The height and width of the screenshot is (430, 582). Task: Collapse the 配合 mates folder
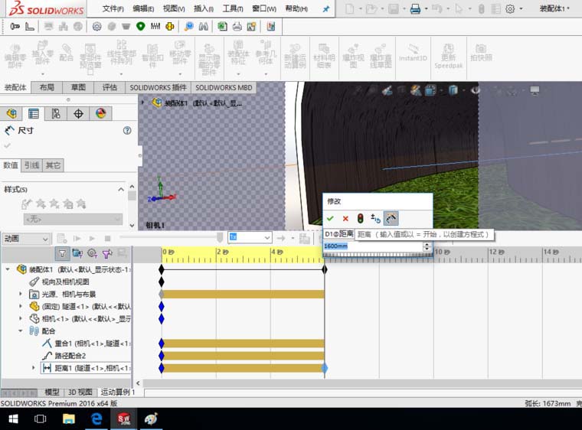pyautogui.click(x=21, y=331)
